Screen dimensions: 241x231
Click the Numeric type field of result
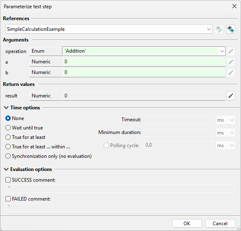click(46, 96)
